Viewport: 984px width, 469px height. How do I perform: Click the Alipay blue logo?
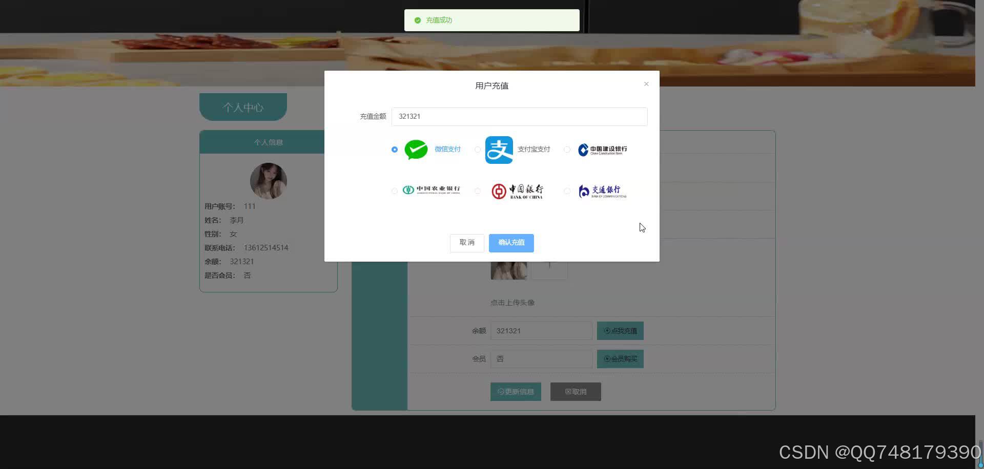tap(499, 150)
